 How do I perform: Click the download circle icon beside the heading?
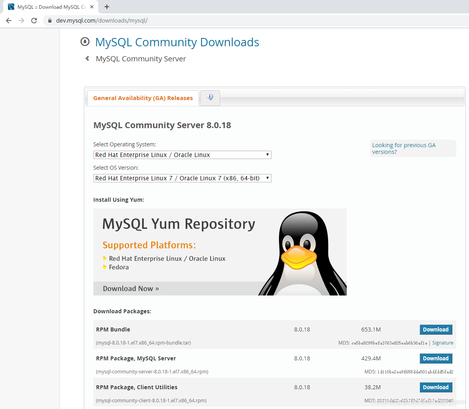(x=85, y=42)
